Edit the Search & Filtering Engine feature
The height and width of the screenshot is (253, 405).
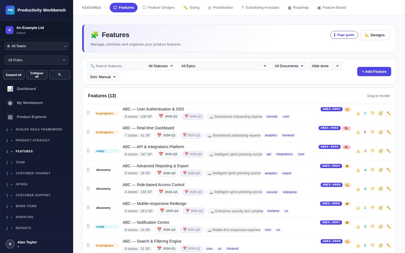coord(389,245)
